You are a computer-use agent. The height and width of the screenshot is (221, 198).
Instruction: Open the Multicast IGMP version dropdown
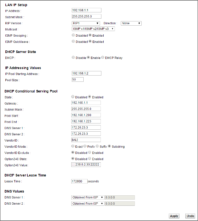[93, 29]
